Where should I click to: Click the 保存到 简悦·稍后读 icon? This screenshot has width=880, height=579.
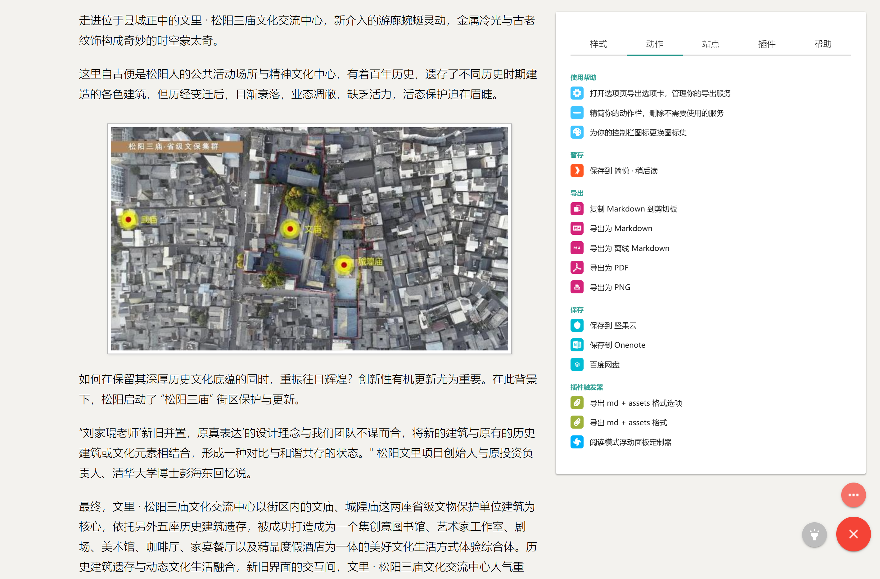click(x=577, y=171)
